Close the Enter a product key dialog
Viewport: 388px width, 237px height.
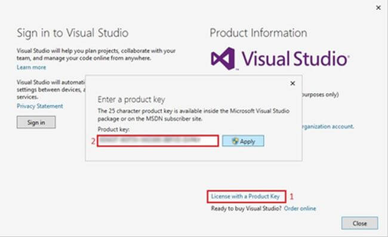292,84
